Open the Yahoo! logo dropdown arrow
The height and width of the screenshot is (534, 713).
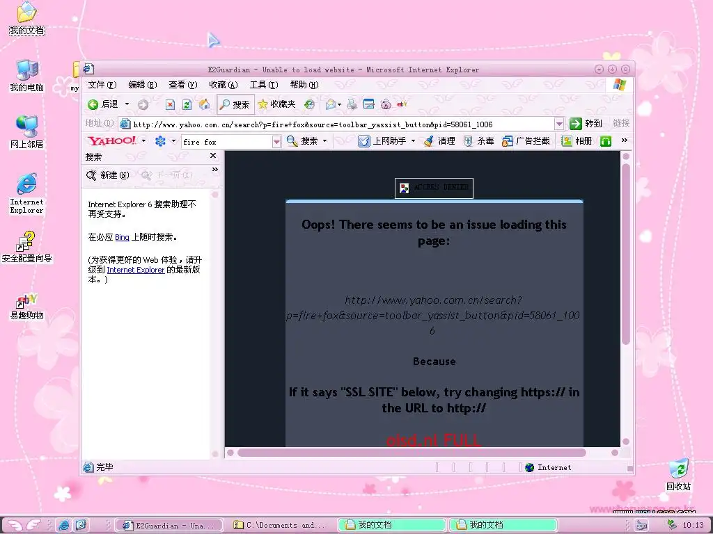[x=143, y=140]
